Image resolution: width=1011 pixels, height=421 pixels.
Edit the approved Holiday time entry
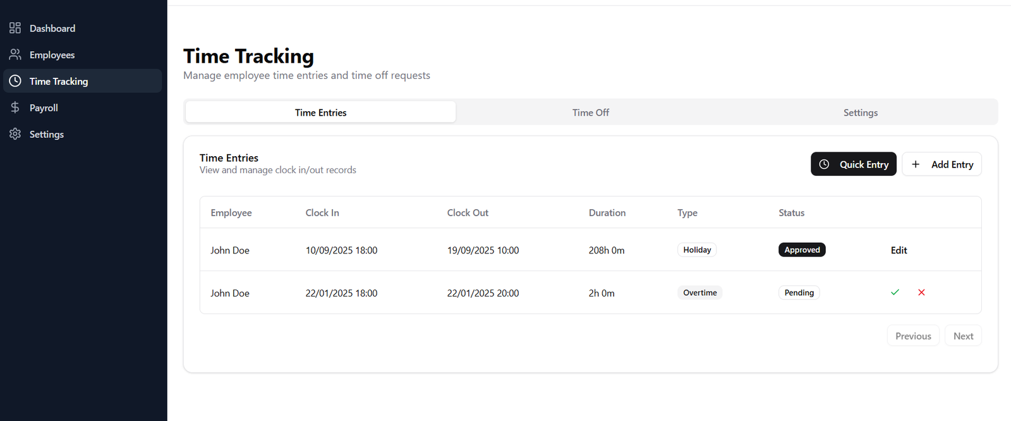(899, 250)
